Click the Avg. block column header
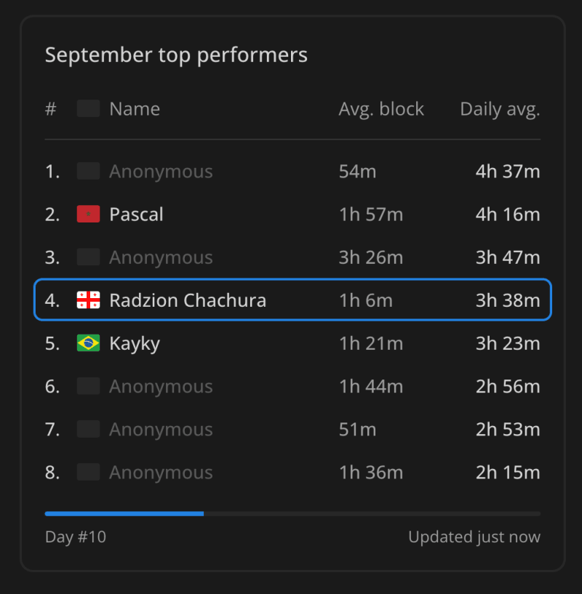The image size is (582, 594). click(x=381, y=110)
